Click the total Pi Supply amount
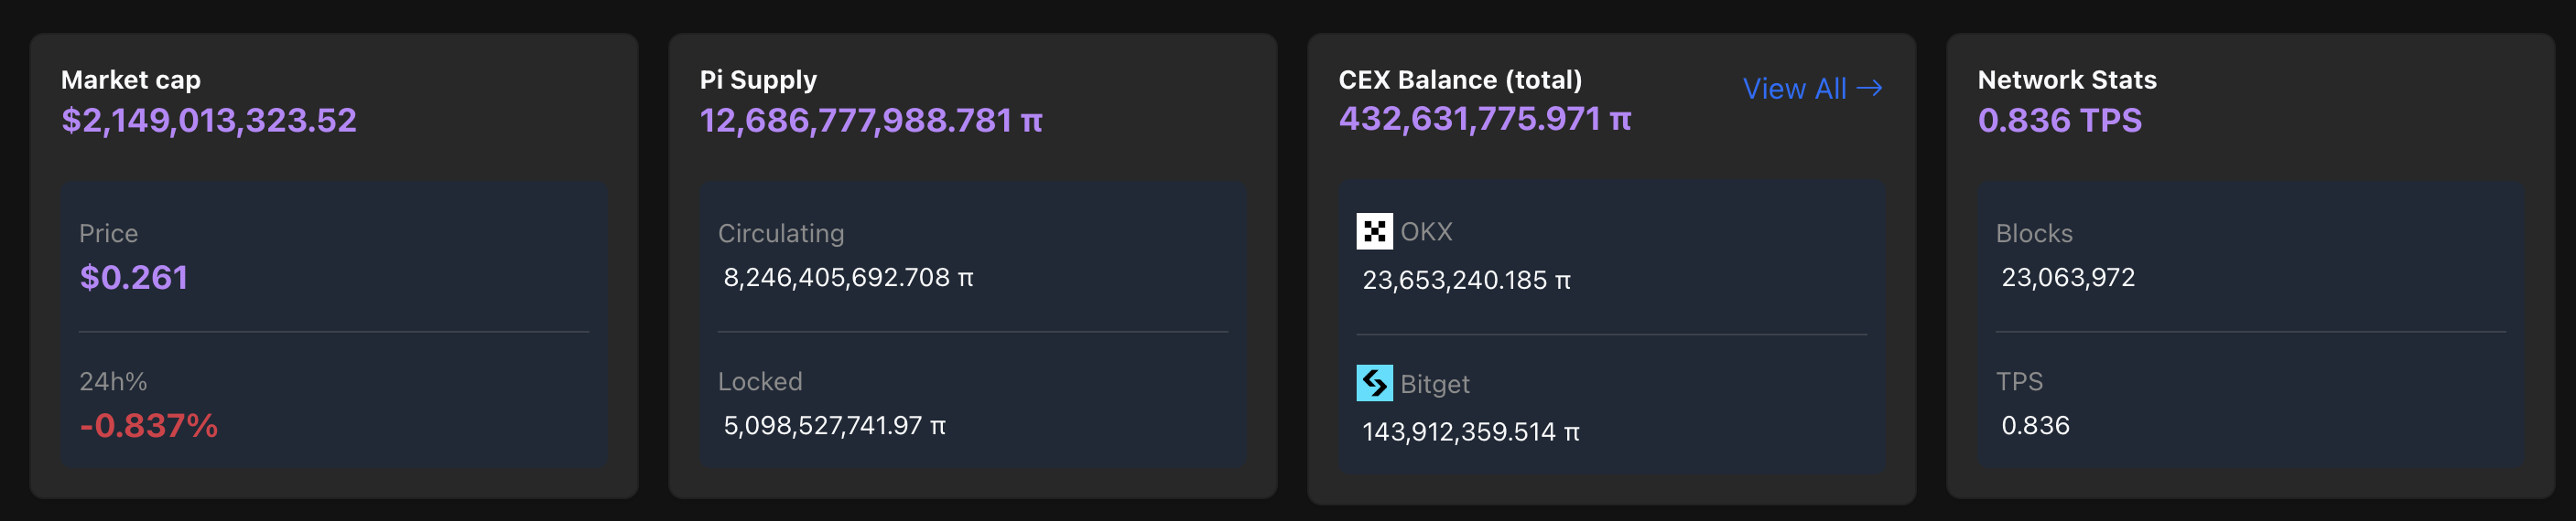This screenshot has width=2576, height=521. point(870,121)
